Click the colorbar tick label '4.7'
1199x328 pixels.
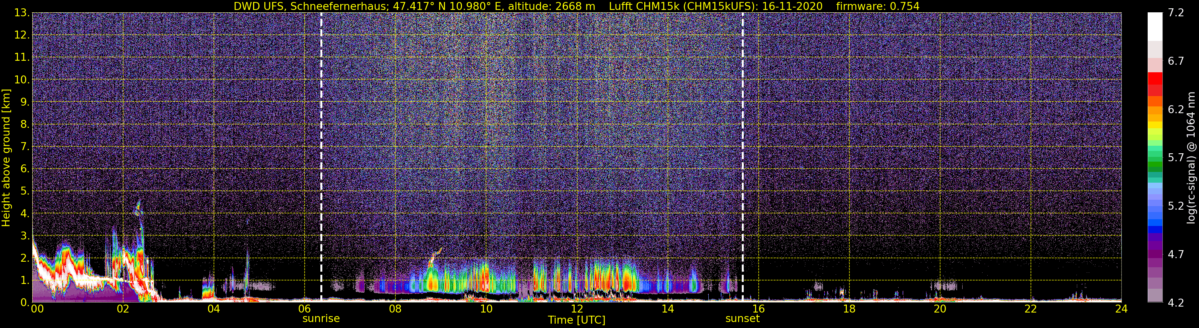coord(1176,255)
